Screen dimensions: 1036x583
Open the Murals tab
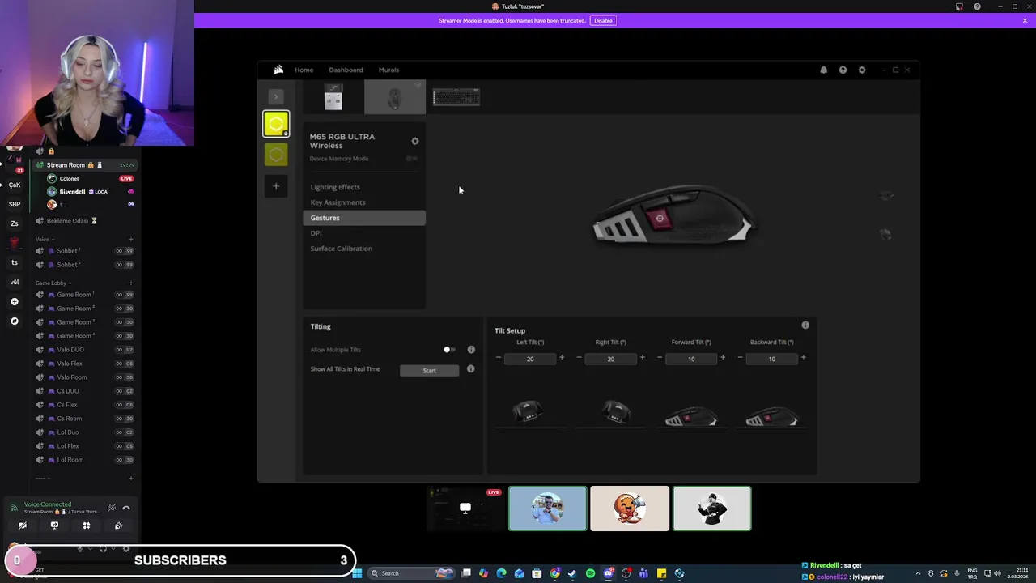(388, 70)
